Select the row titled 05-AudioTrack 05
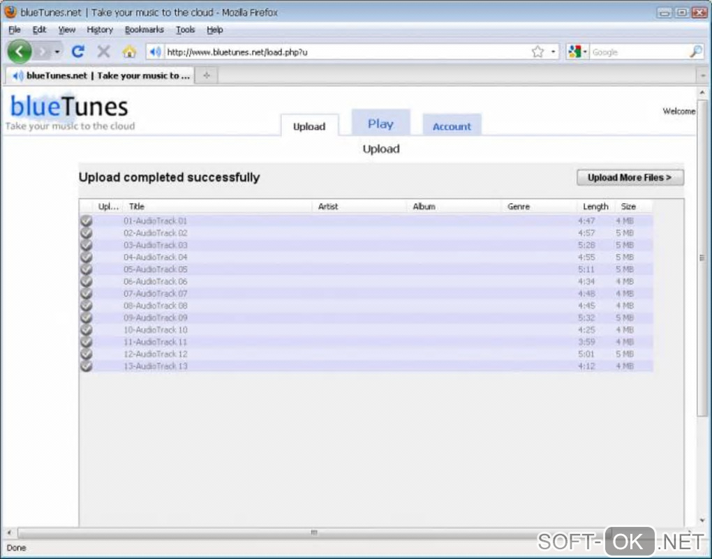The height and width of the screenshot is (559, 712). click(x=366, y=269)
